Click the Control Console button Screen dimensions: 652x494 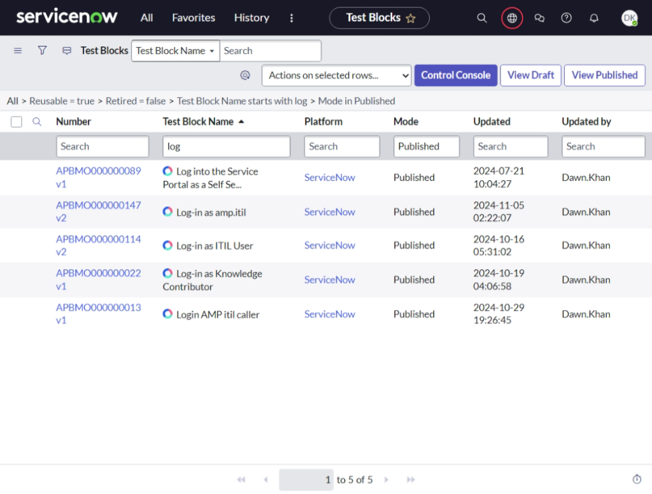click(x=456, y=75)
